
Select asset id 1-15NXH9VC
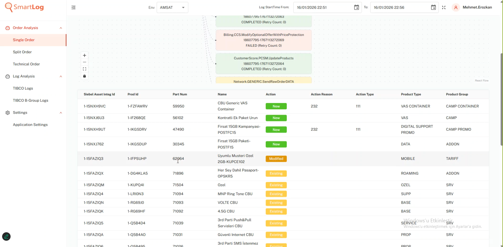click(95, 106)
